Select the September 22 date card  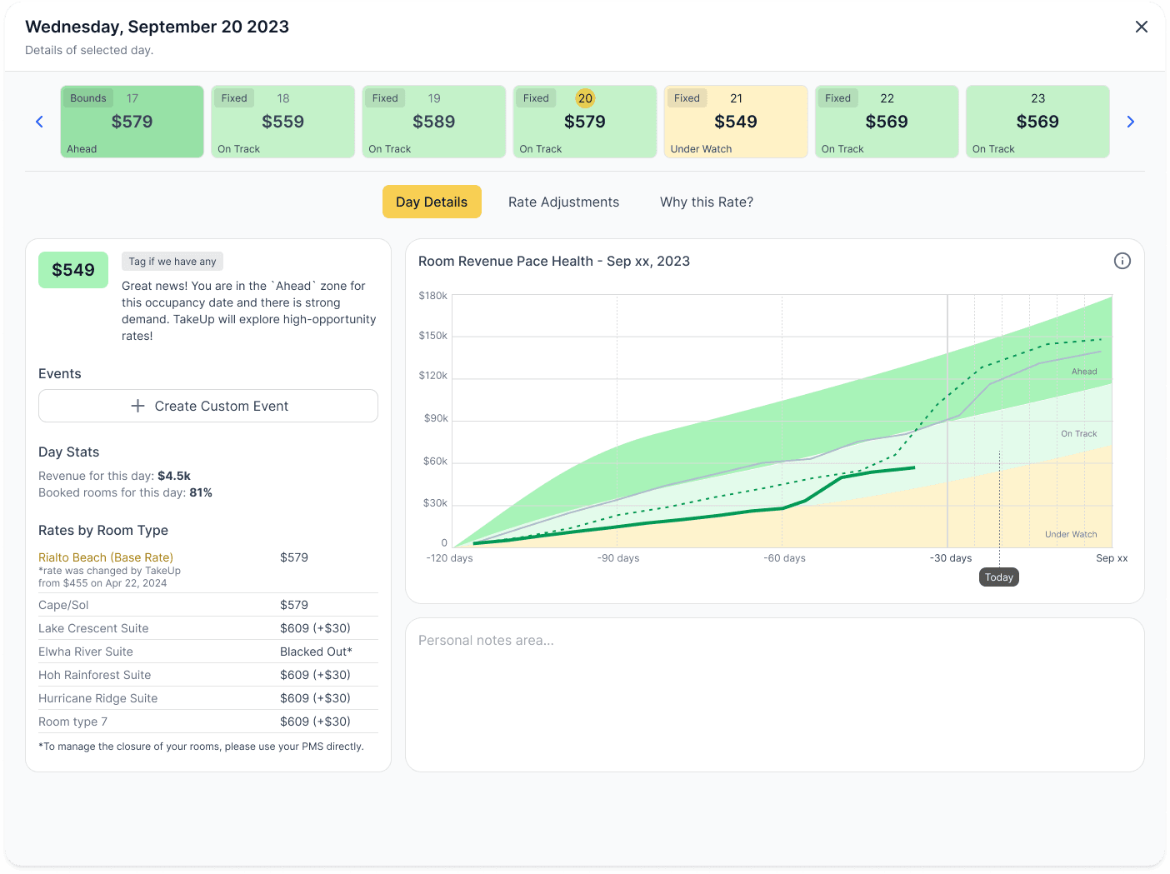point(887,122)
